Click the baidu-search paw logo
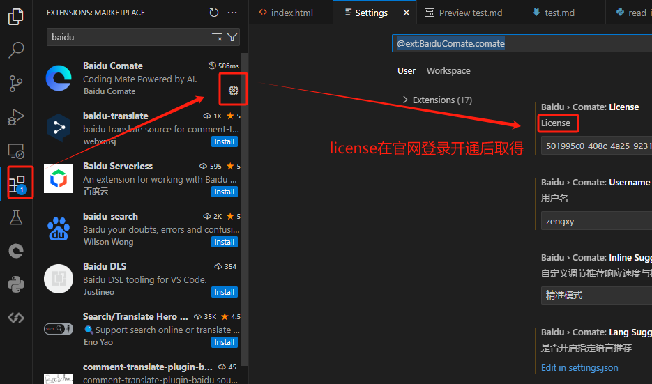 pyautogui.click(x=59, y=229)
